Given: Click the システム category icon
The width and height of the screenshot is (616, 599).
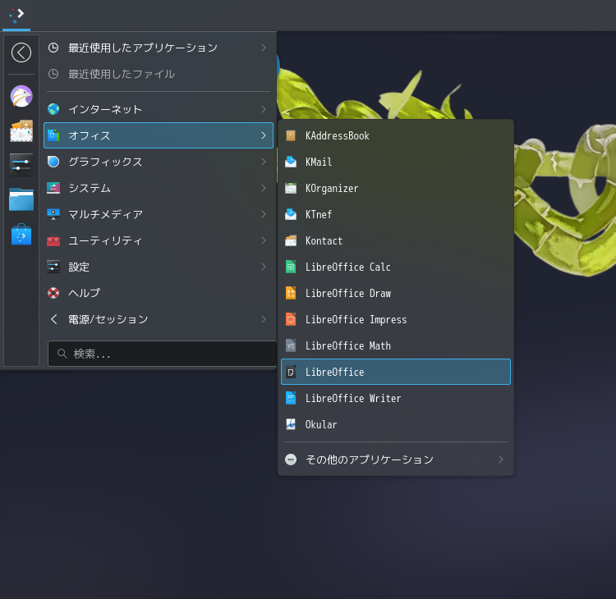Looking at the screenshot, I should point(53,188).
